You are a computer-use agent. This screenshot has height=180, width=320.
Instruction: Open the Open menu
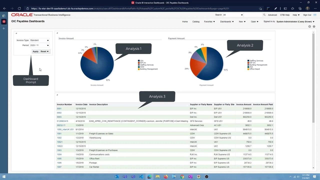pyautogui.click(x=255, y=22)
